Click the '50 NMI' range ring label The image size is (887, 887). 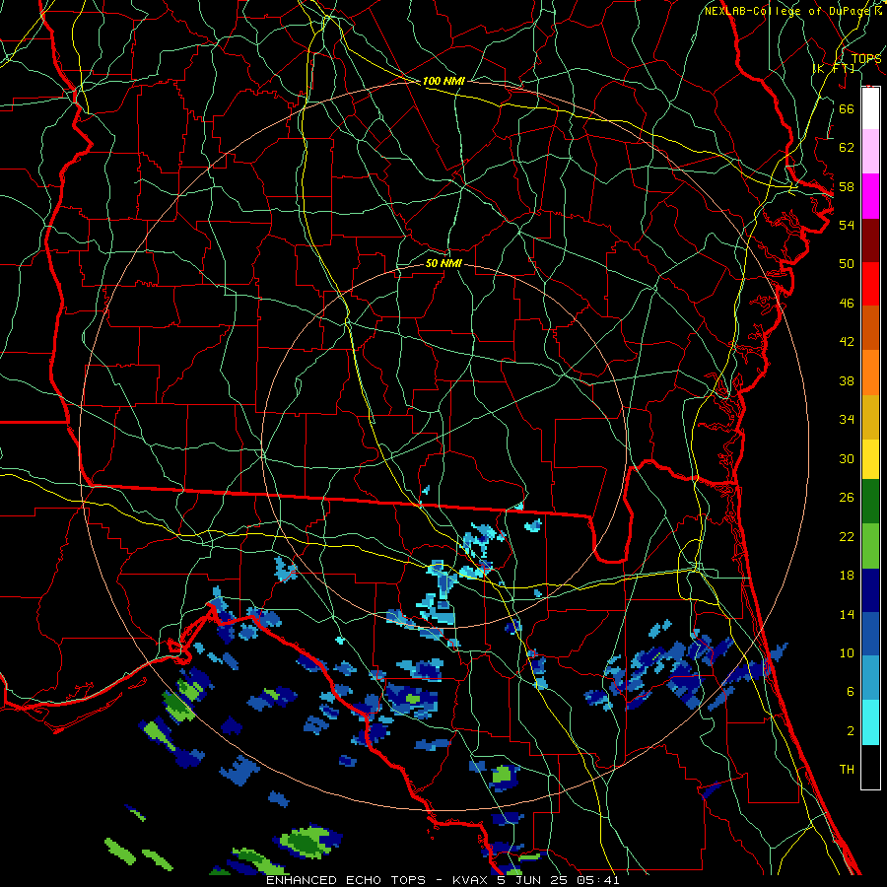[x=443, y=263]
